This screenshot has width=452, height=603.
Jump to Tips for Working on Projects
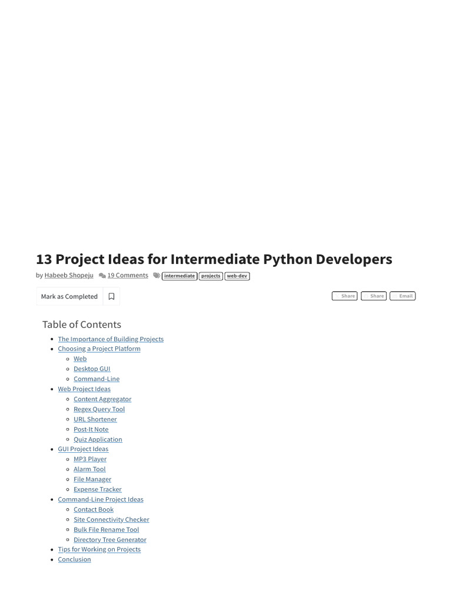tap(99, 549)
